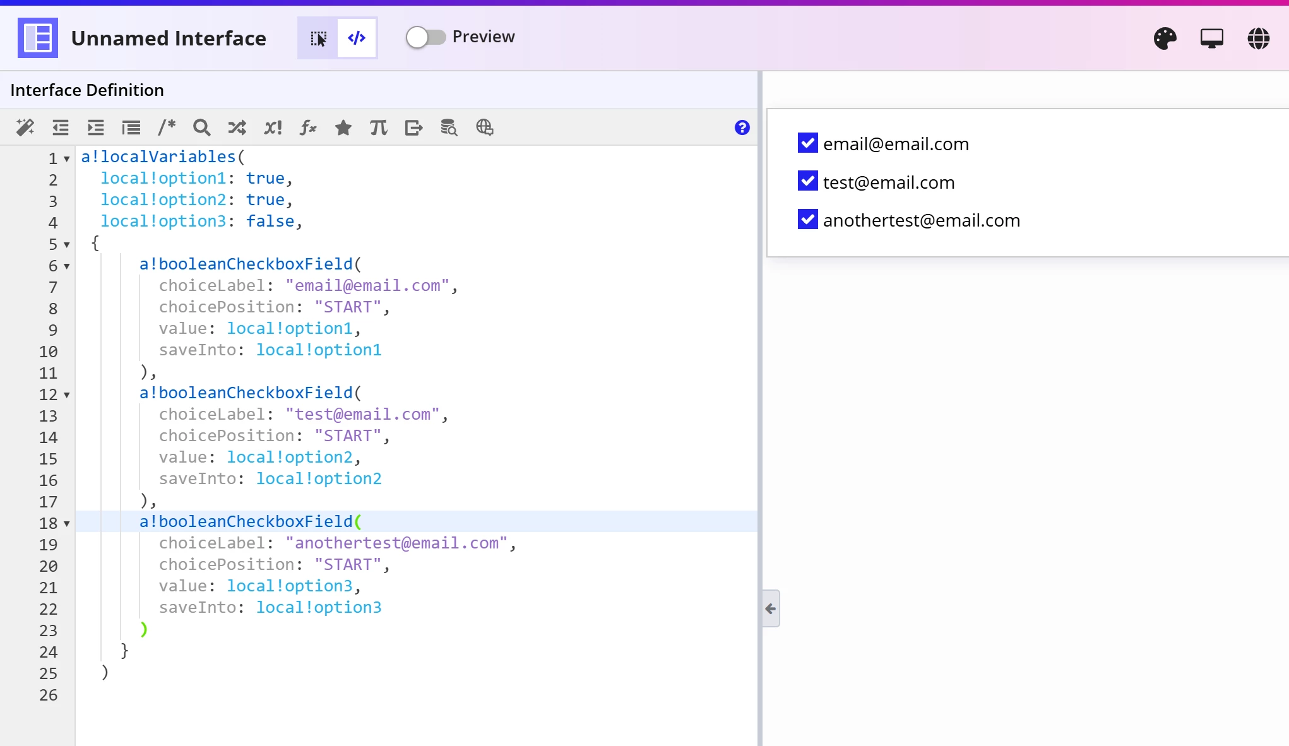Switch to design mode view
This screenshot has width=1289, height=746.
tap(318, 38)
